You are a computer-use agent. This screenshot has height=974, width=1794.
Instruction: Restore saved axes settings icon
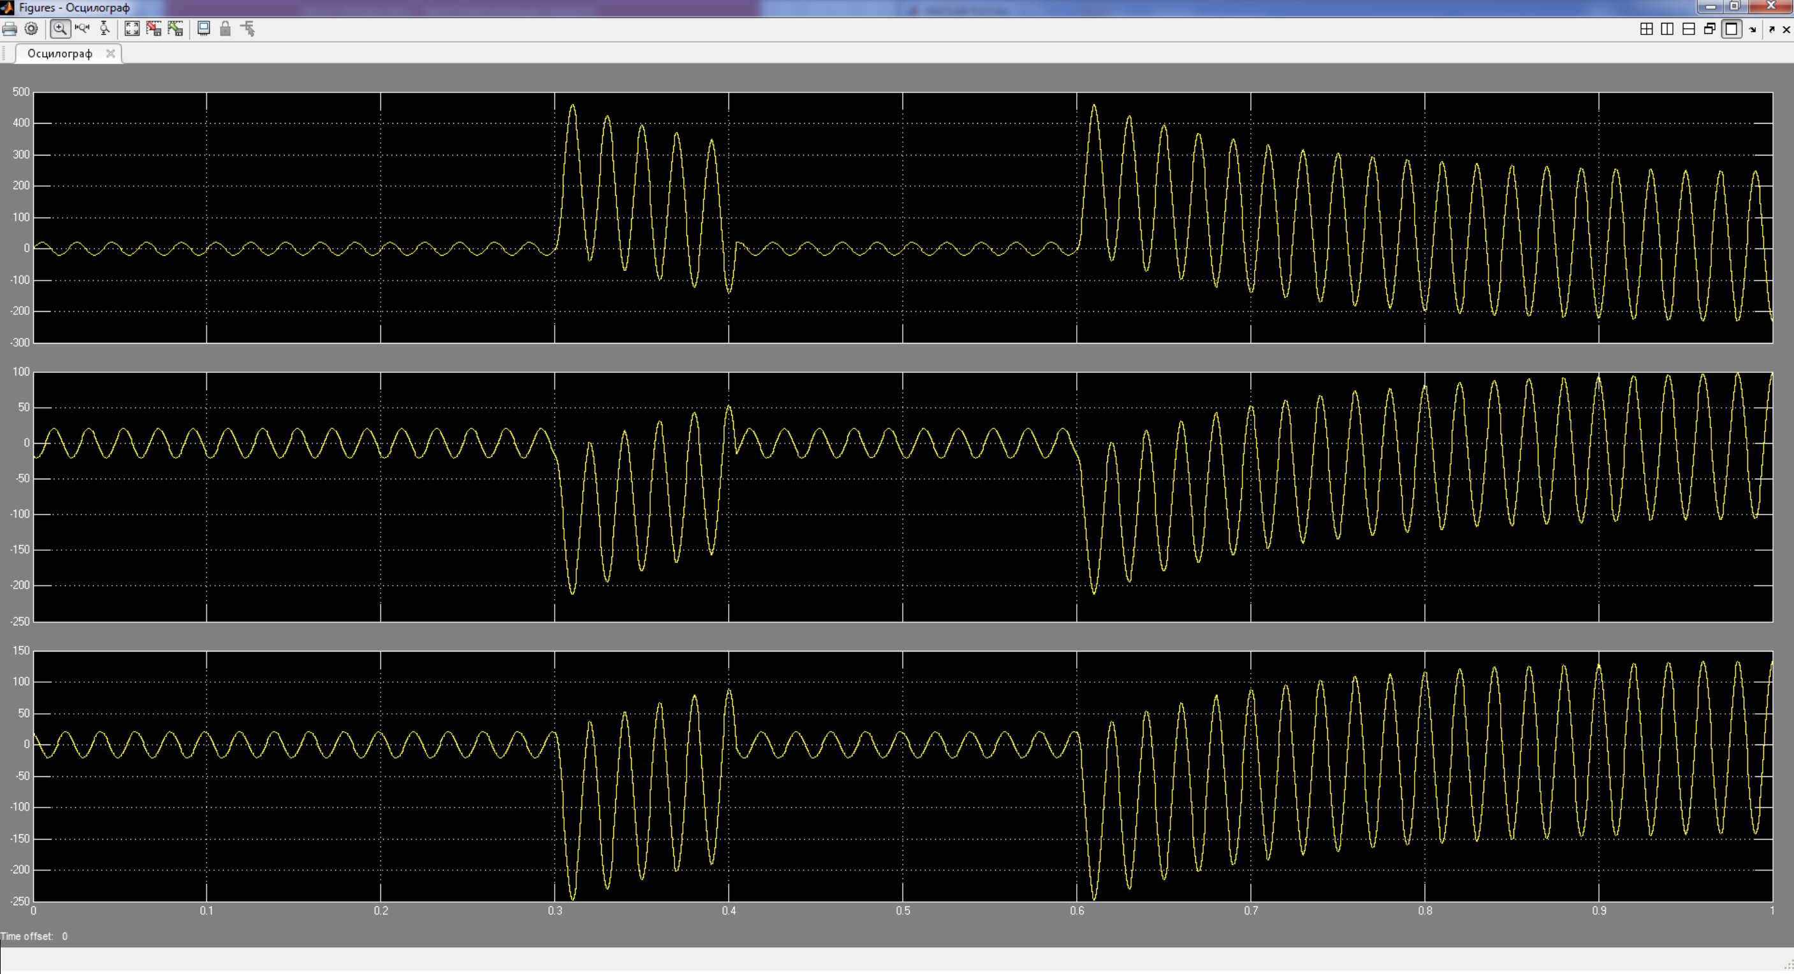175,29
